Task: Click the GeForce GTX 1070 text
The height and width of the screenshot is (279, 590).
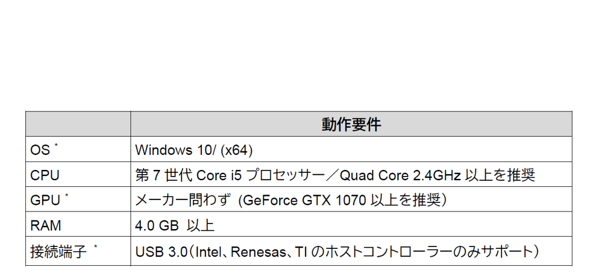Action: (304, 201)
